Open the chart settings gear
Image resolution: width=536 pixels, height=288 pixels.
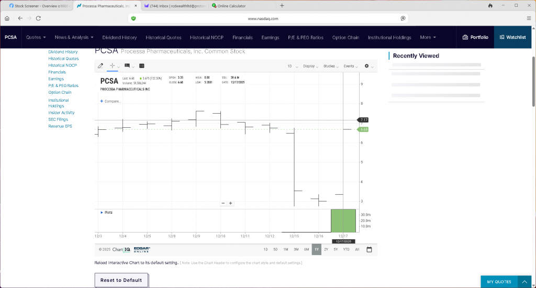[366, 66]
